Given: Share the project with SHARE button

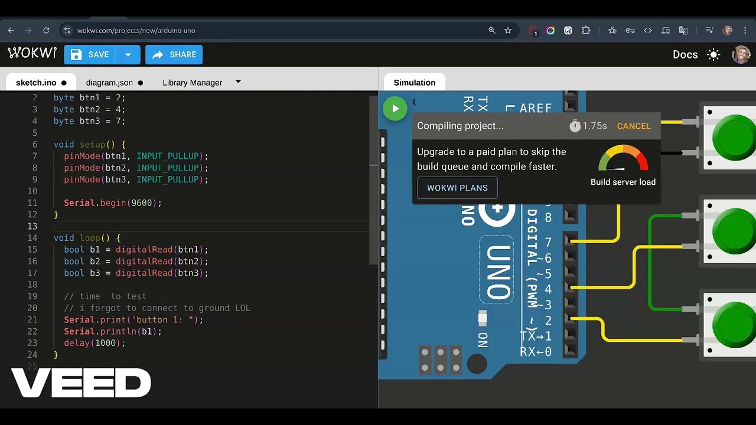Looking at the screenshot, I should tap(174, 54).
